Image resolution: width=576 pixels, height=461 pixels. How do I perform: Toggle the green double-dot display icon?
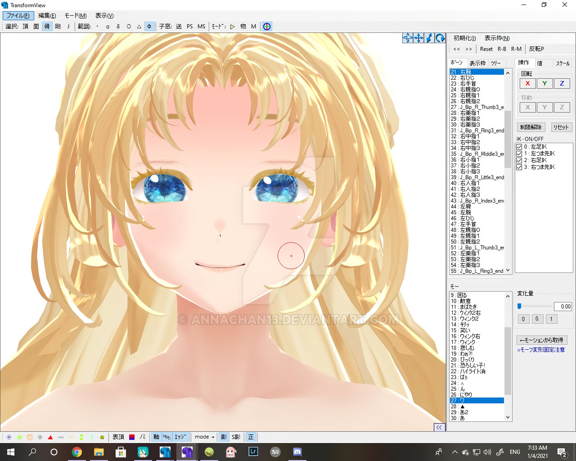coord(81,437)
